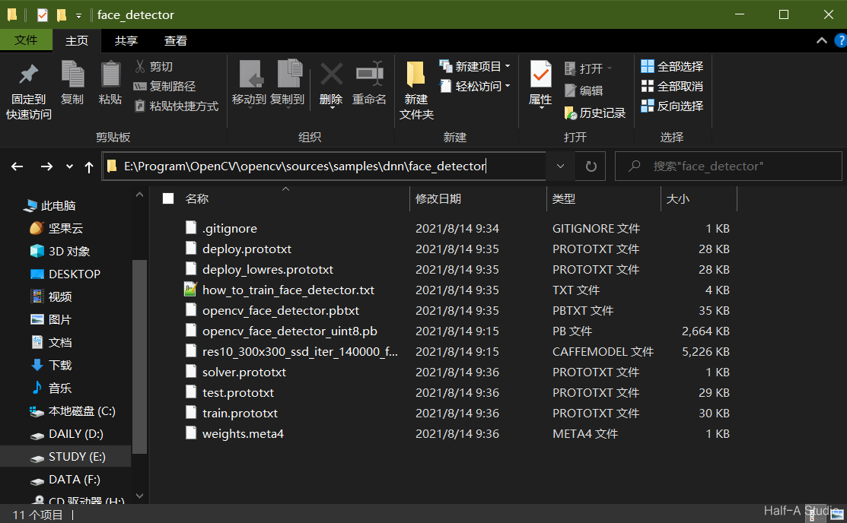
Task: Open History (历史记录)
Action: point(595,113)
